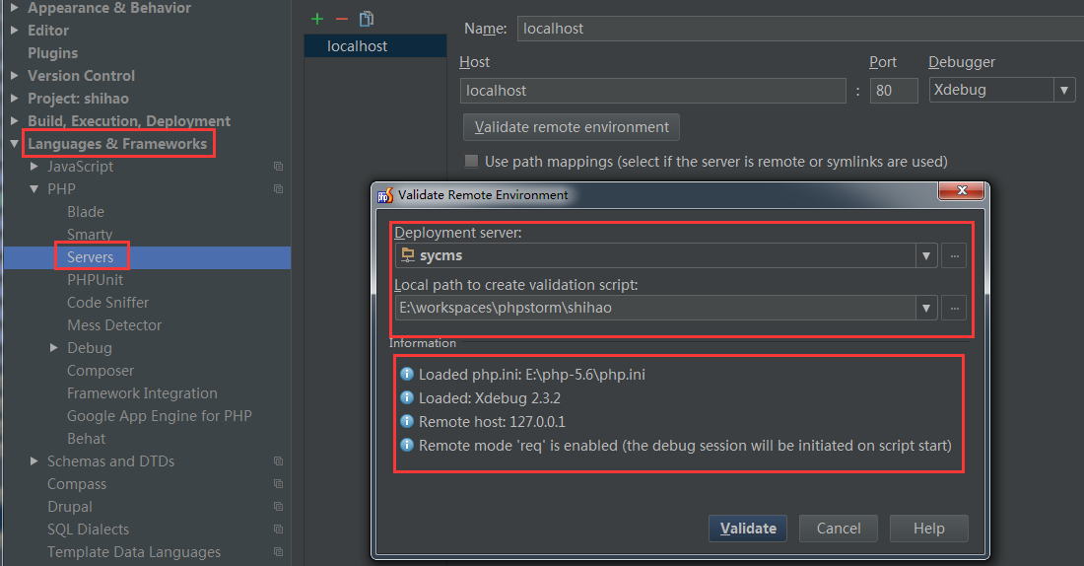The height and width of the screenshot is (566, 1084).
Task: Click the Host input field
Action: click(x=652, y=91)
